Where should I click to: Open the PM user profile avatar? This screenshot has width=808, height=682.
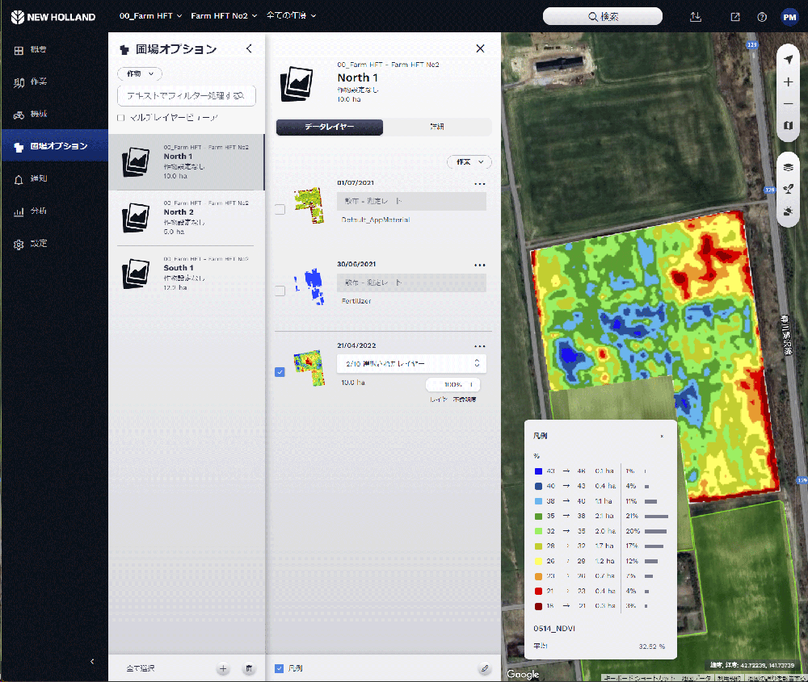coord(789,17)
